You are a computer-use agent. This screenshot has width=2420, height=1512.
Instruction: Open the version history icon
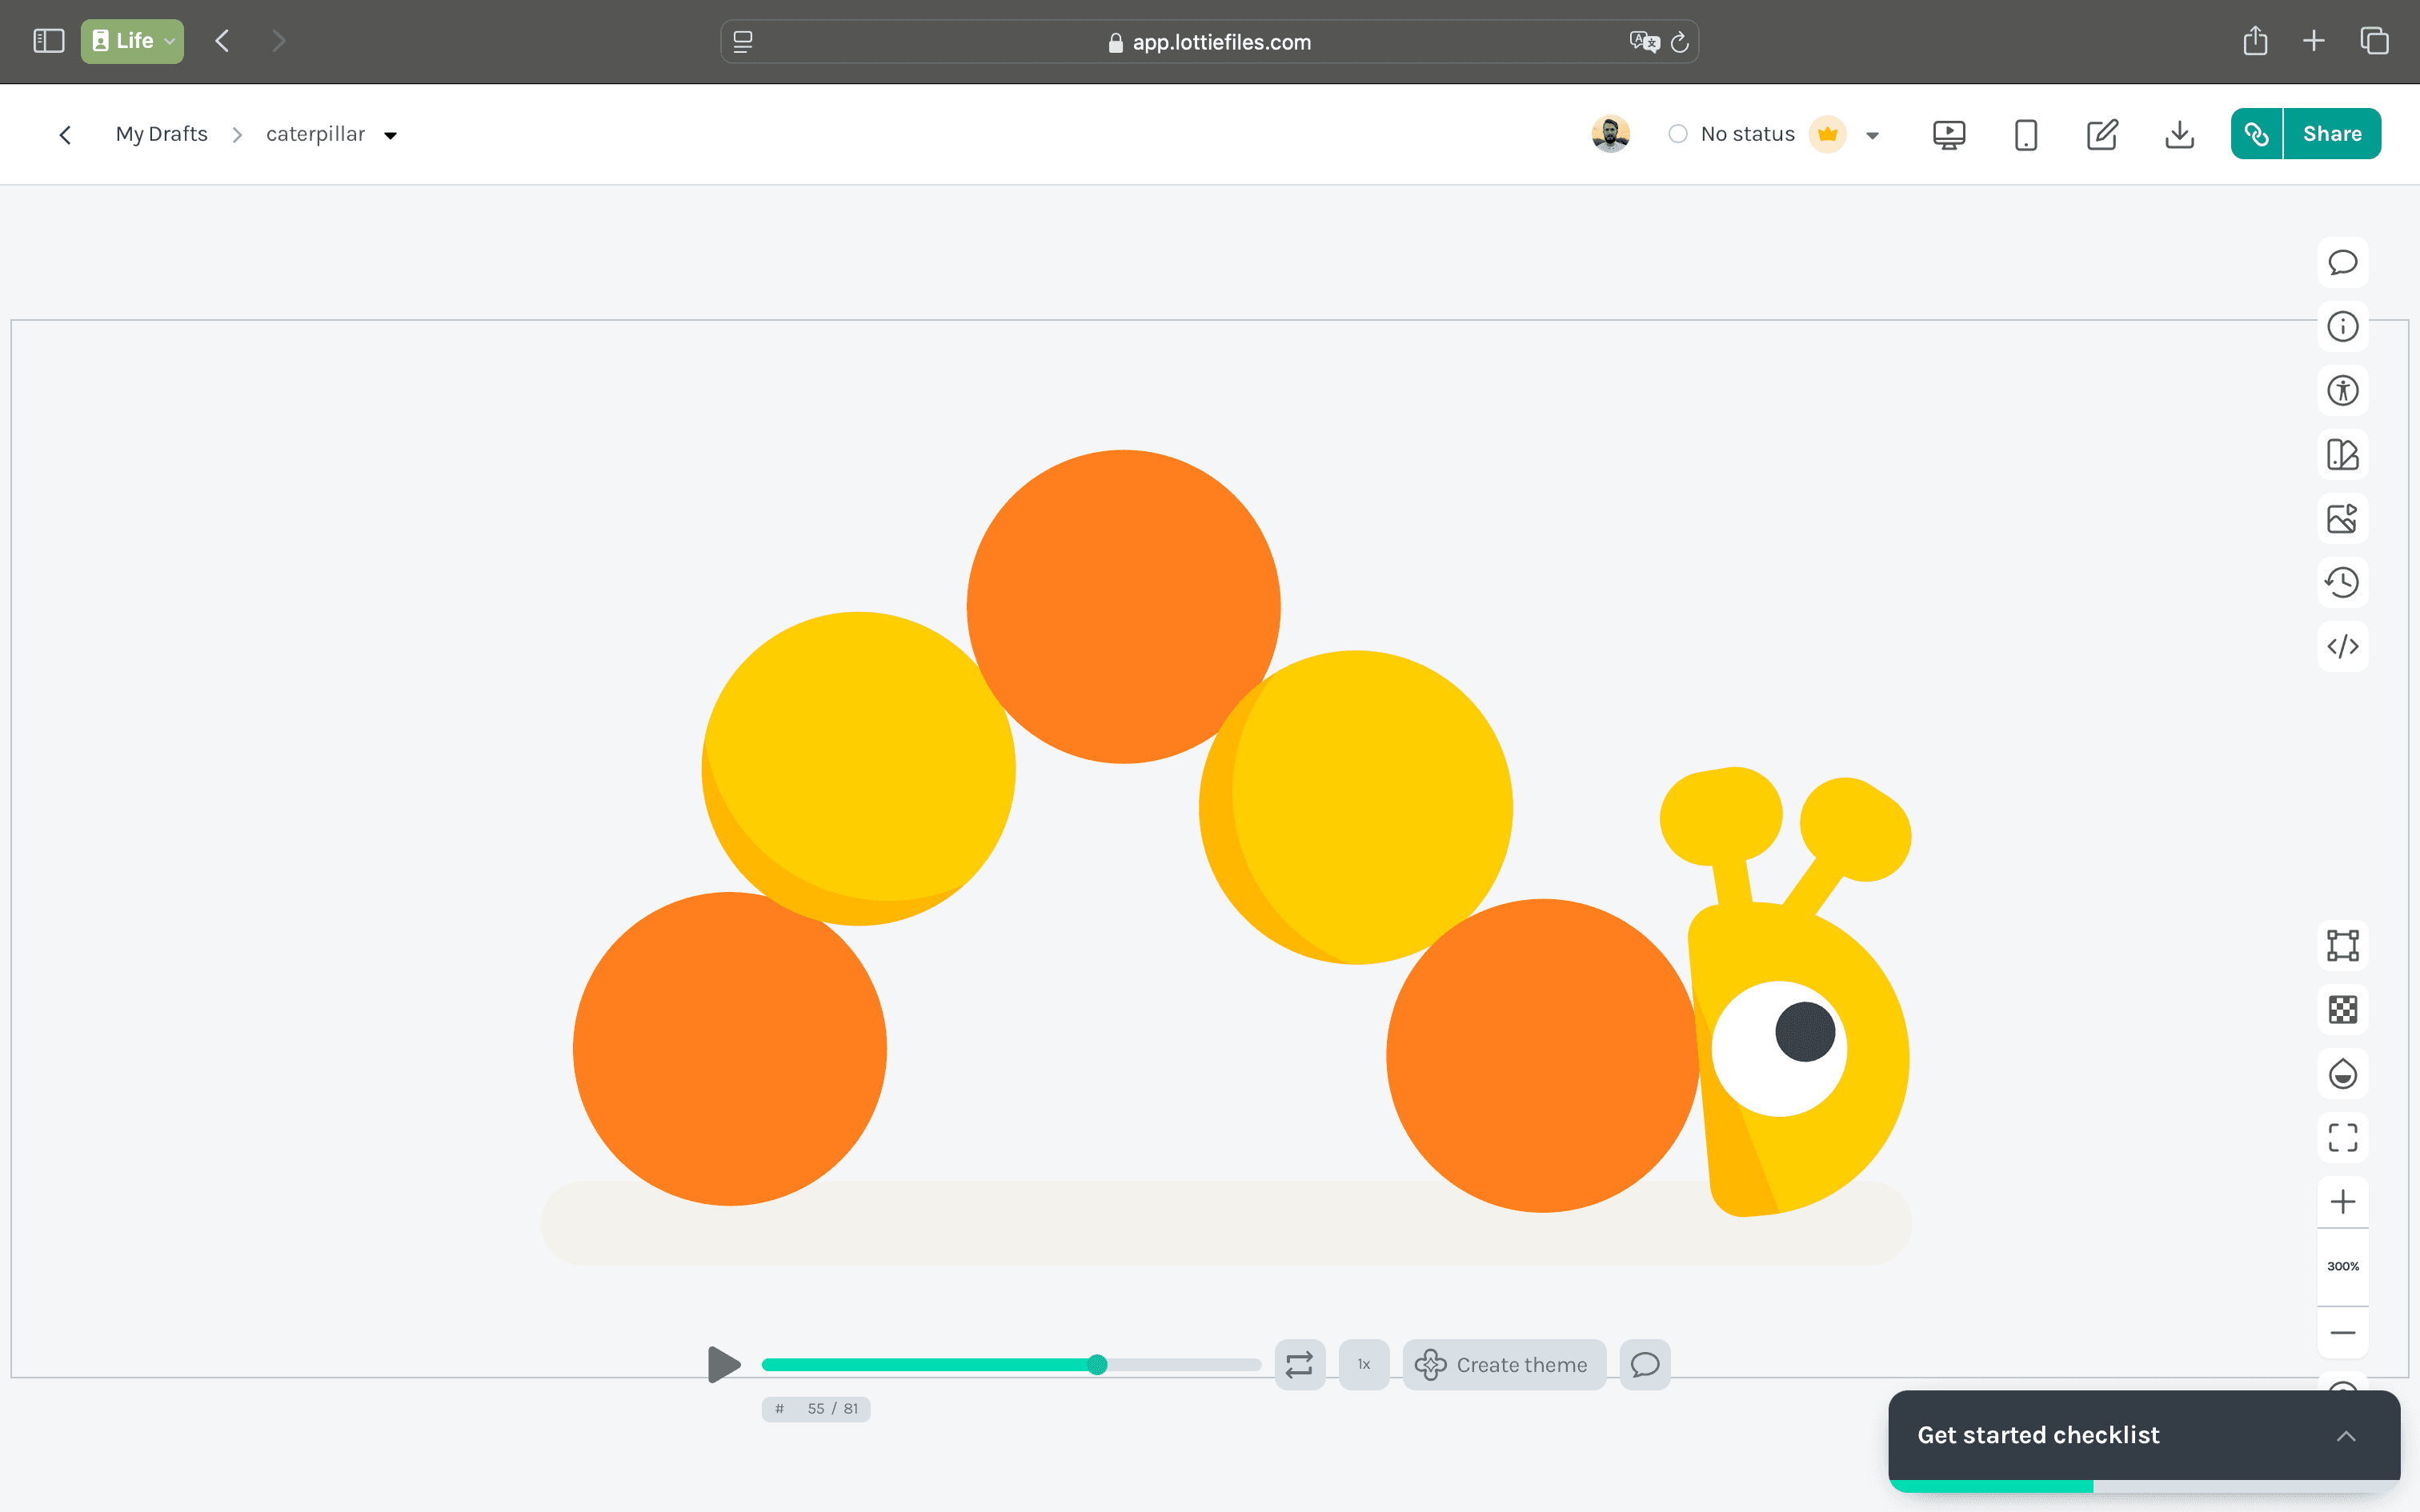tap(2342, 582)
